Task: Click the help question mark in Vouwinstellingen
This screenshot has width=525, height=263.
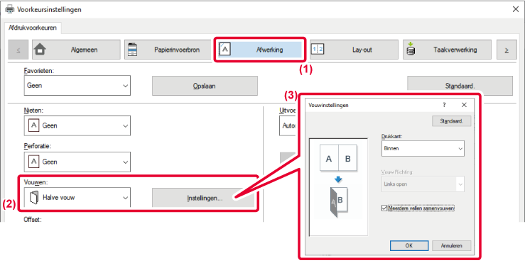Action: tap(444, 105)
